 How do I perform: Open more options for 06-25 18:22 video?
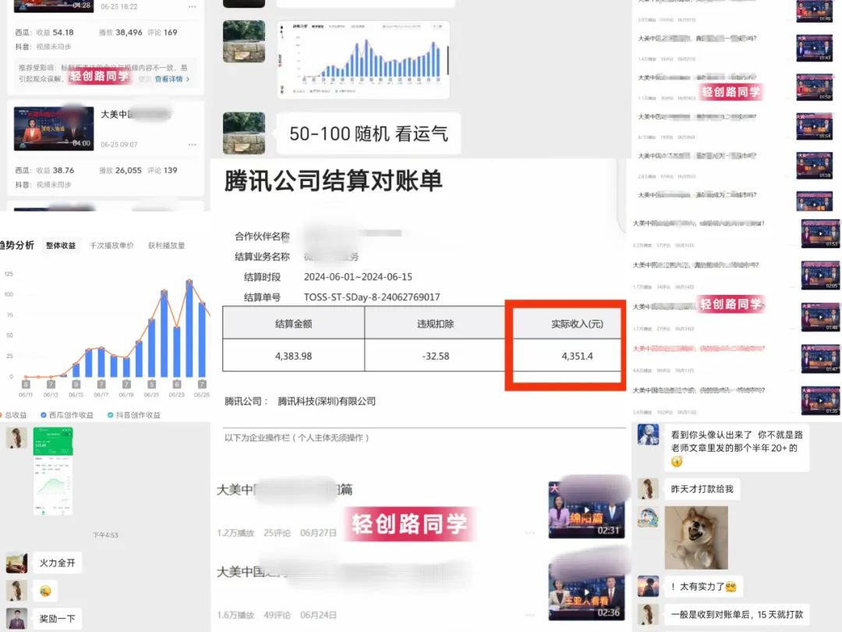[192, 6]
